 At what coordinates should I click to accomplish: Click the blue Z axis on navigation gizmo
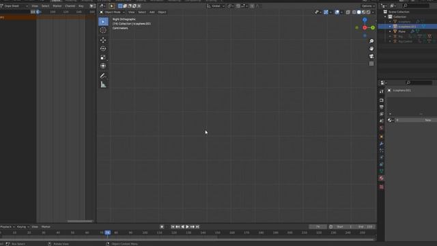pos(365,20)
